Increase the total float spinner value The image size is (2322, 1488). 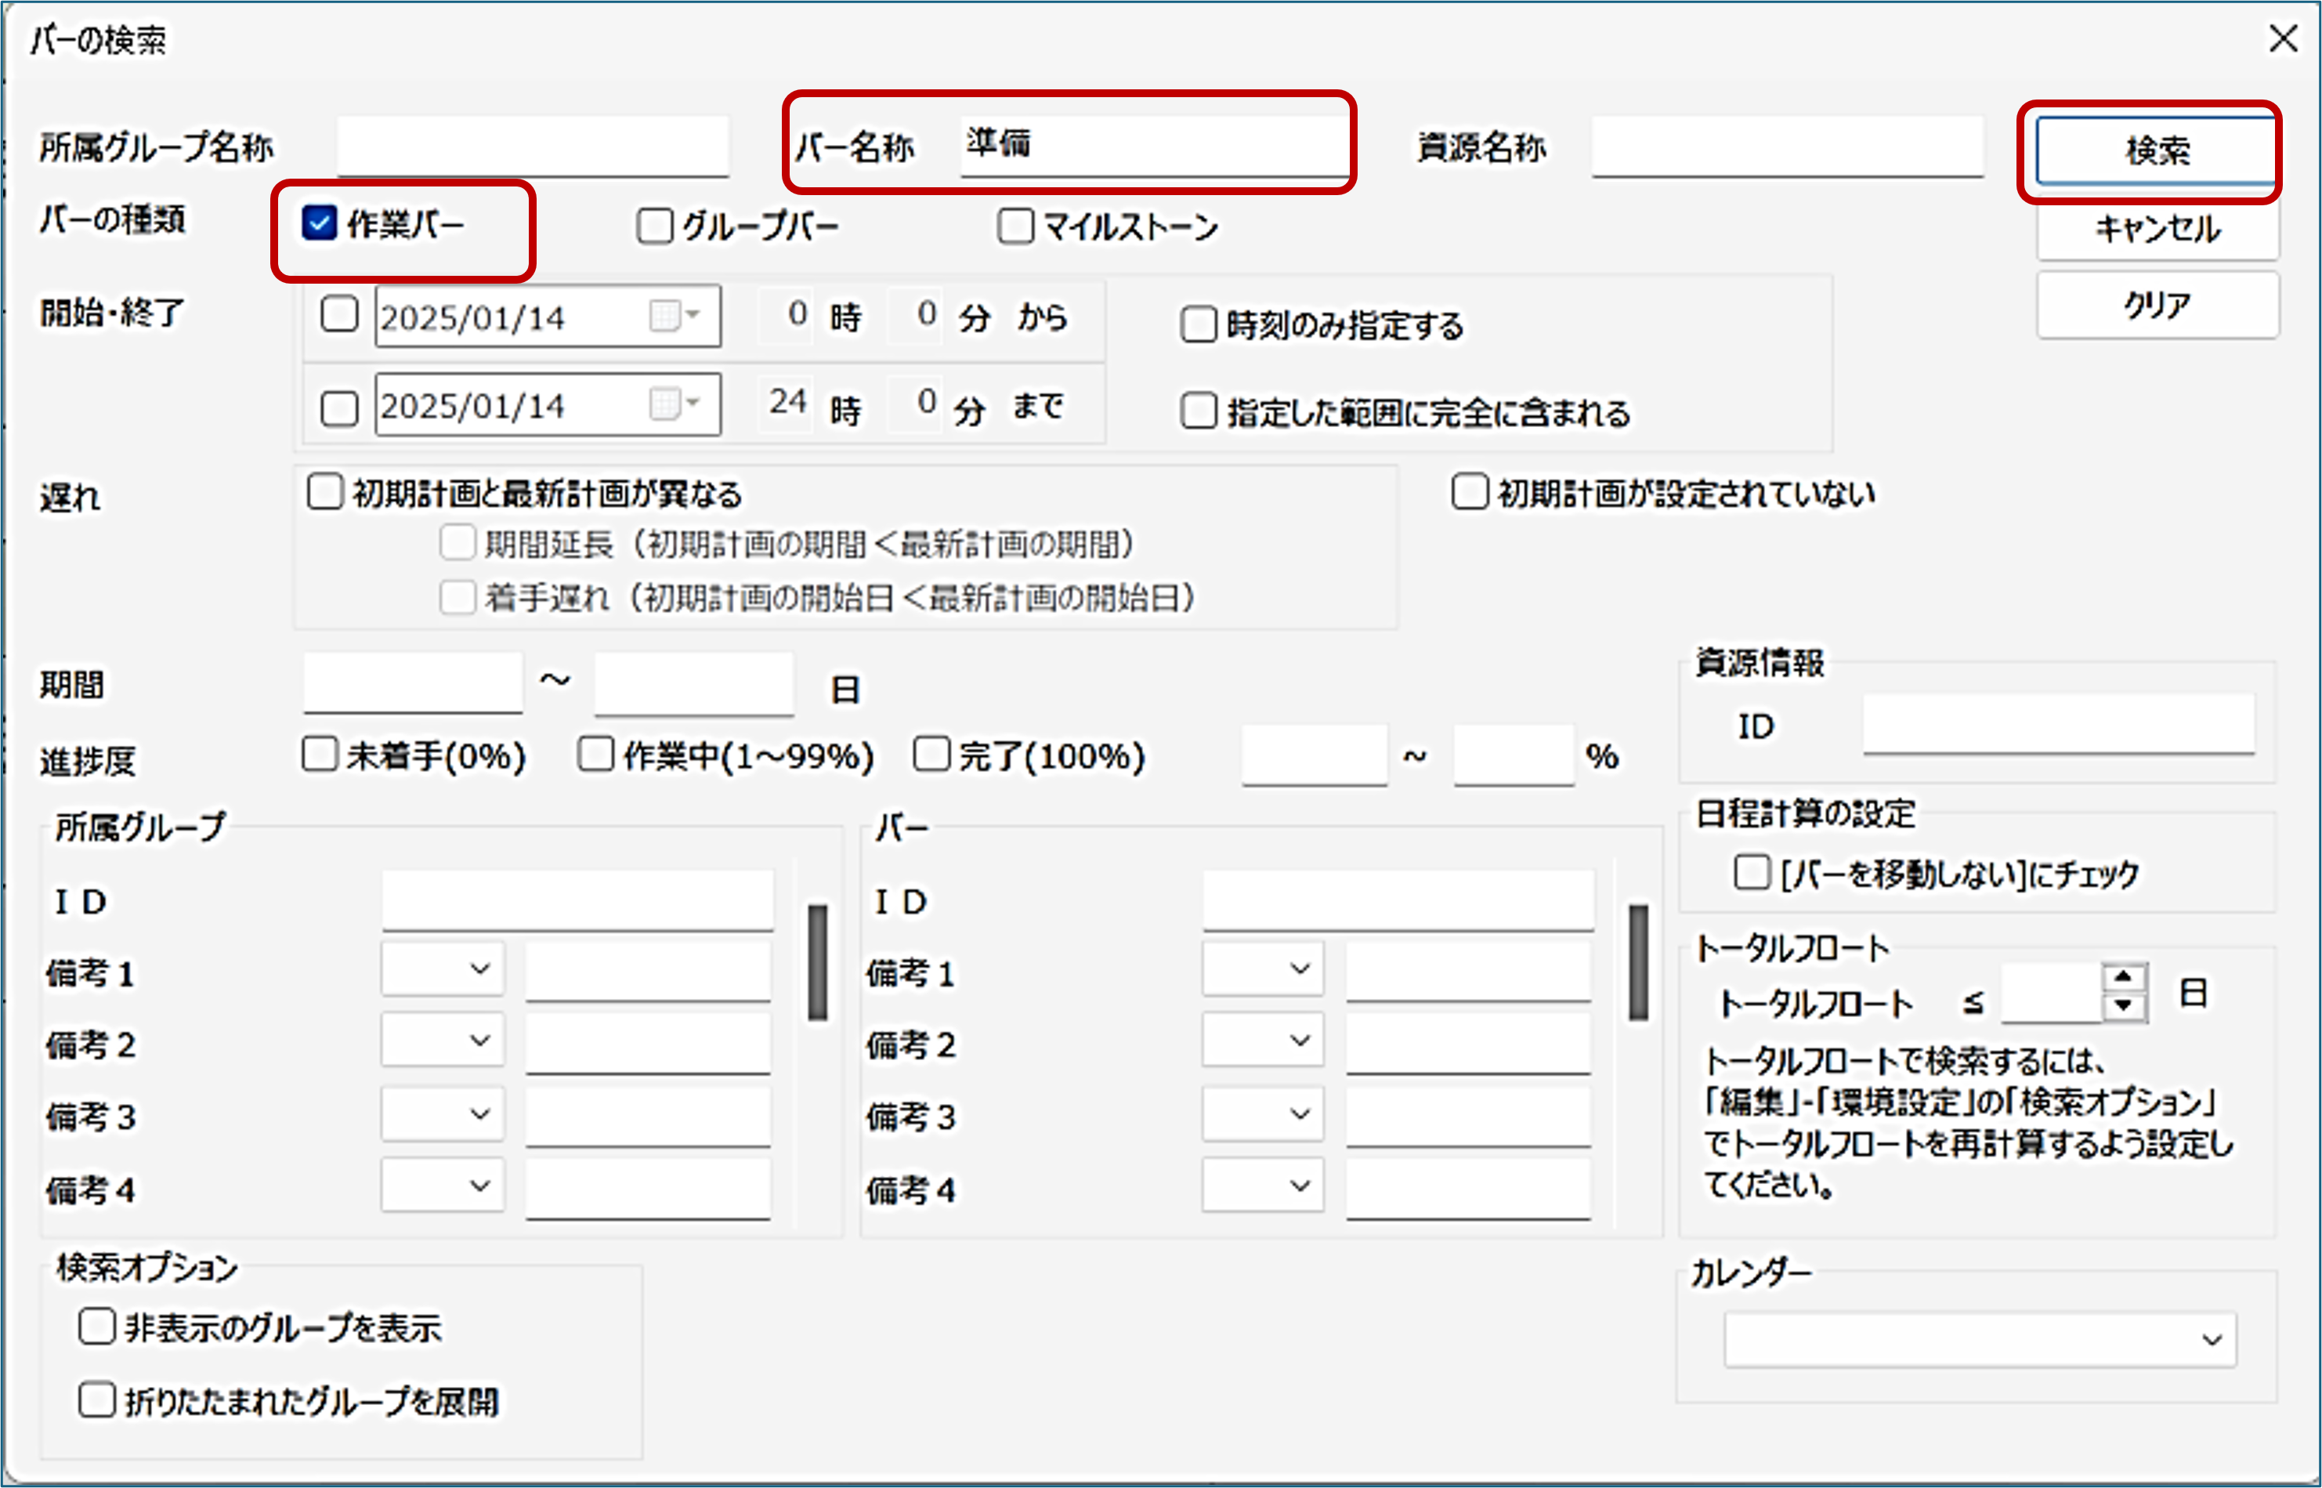click(2122, 977)
